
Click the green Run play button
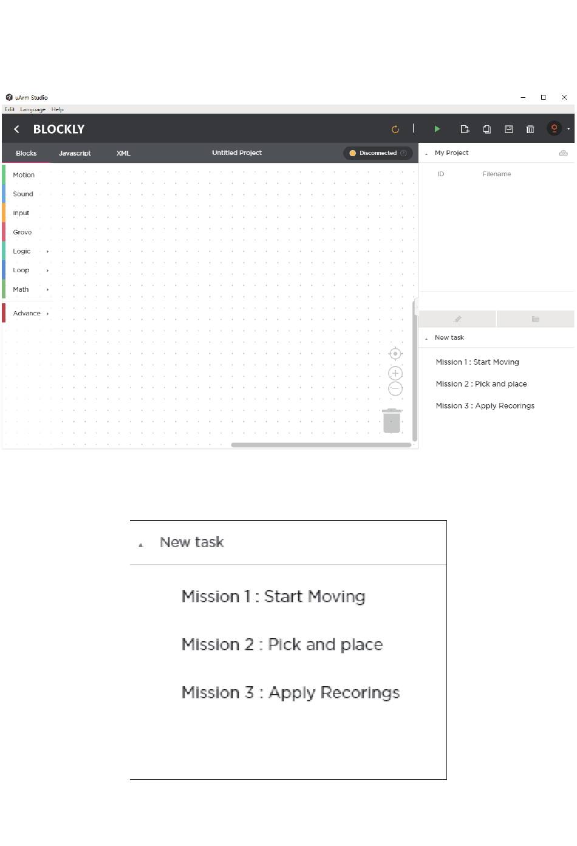pyautogui.click(x=437, y=129)
